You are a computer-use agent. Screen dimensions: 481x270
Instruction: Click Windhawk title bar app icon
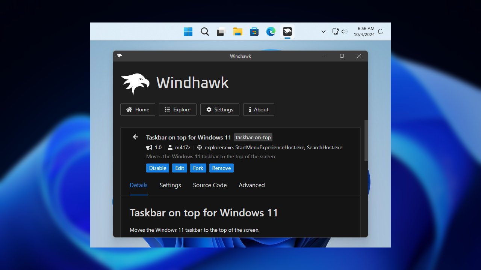click(119, 56)
